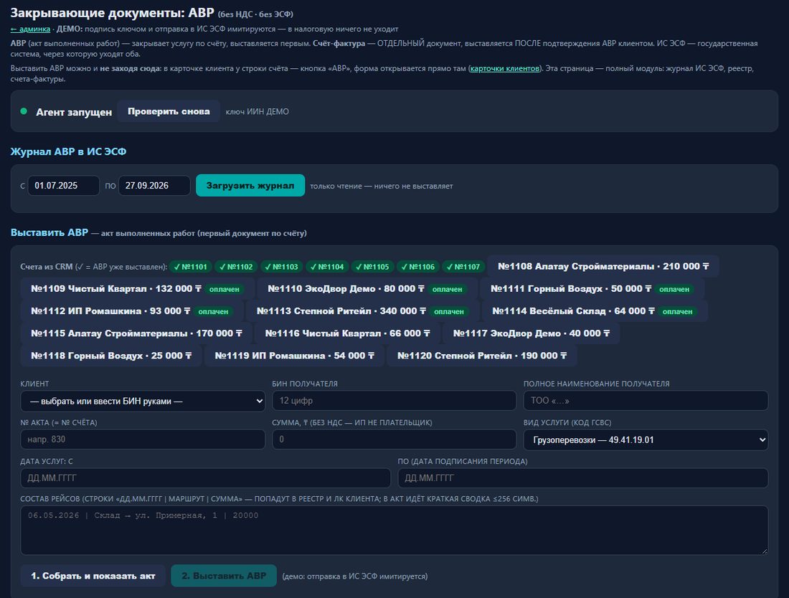This screenshot has height=598, width=789.
Task: Pick invoice №1116 Чистый Квартал 66 000
Action: (x=347, y=333)
